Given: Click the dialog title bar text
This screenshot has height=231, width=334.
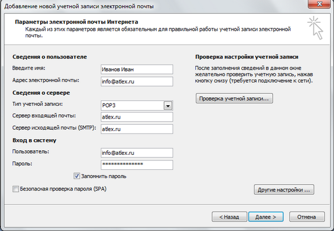Looking at the screenshot, I should pyautogui.click(x=79, y=6).
